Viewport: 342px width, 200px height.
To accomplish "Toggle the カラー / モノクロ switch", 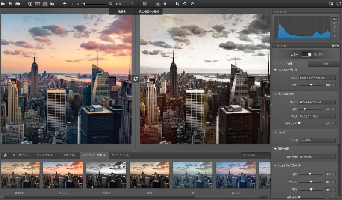I will point(306,54).
